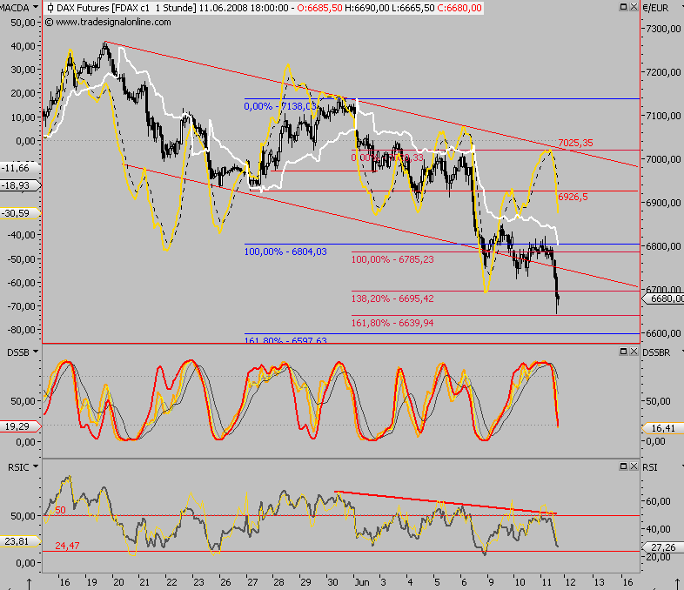Click the 6600,00 price axis label

pyautogui.click(x=663, y=333)
